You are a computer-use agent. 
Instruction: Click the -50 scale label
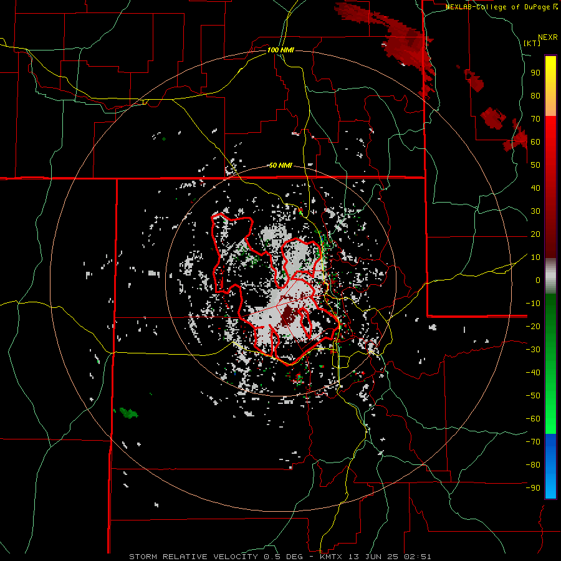[x=533, y=396]
